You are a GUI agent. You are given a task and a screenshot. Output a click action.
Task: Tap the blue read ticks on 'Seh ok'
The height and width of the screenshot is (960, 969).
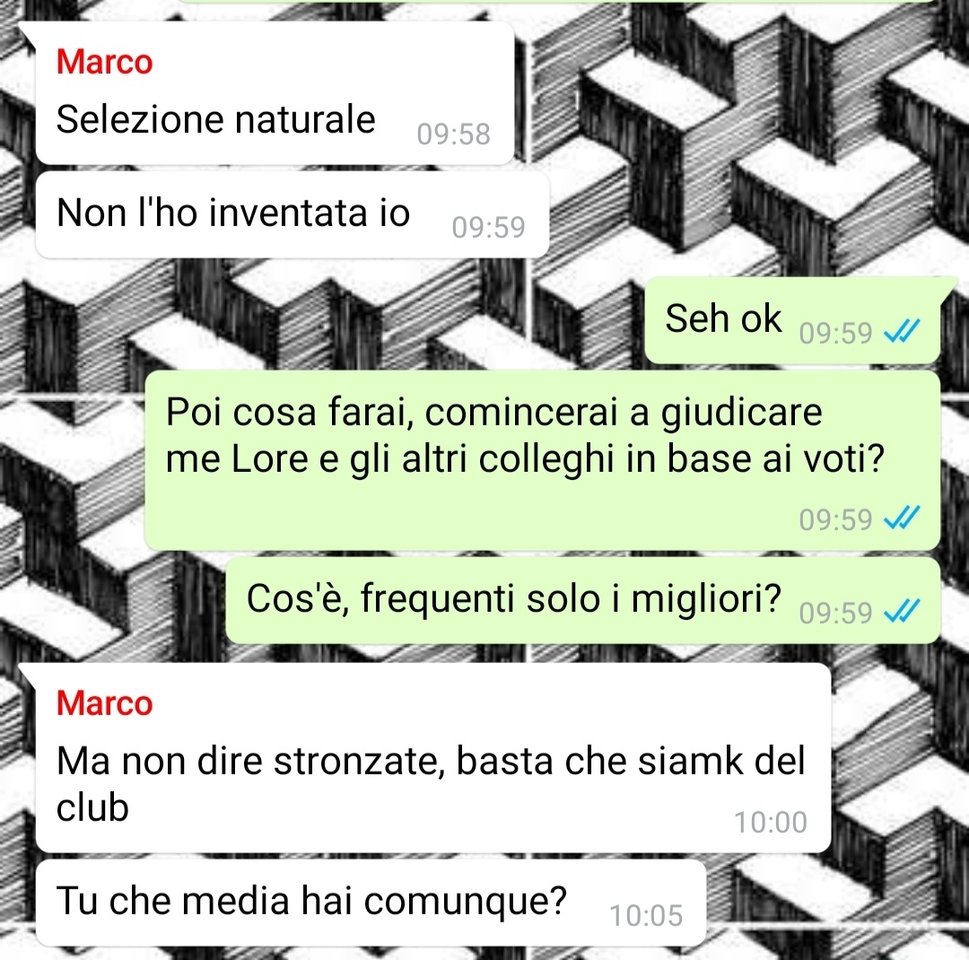click(x=902, y=331)
